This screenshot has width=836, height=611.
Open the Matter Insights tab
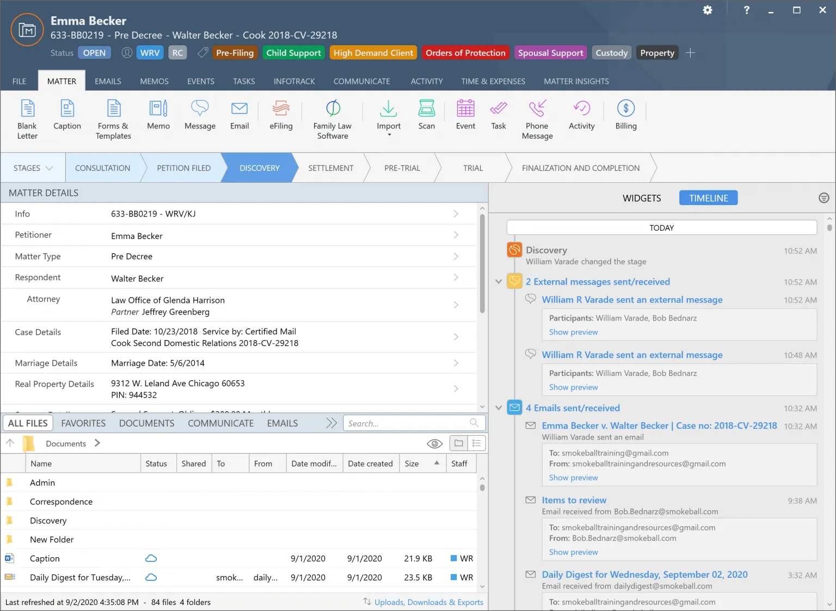pos(576,81)
